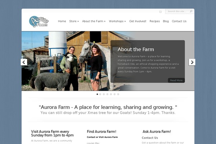Select the fifth slider dot

pos(111,94)
